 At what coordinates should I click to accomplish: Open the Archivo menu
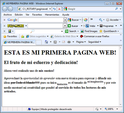[8, 15]
